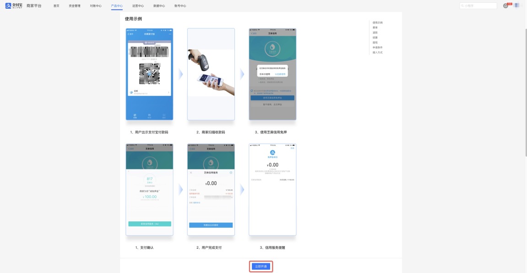Click the caption 1、用户出示支付宝付款码
527x273 pixels.
pyautogui.click(x=149, y=132)
